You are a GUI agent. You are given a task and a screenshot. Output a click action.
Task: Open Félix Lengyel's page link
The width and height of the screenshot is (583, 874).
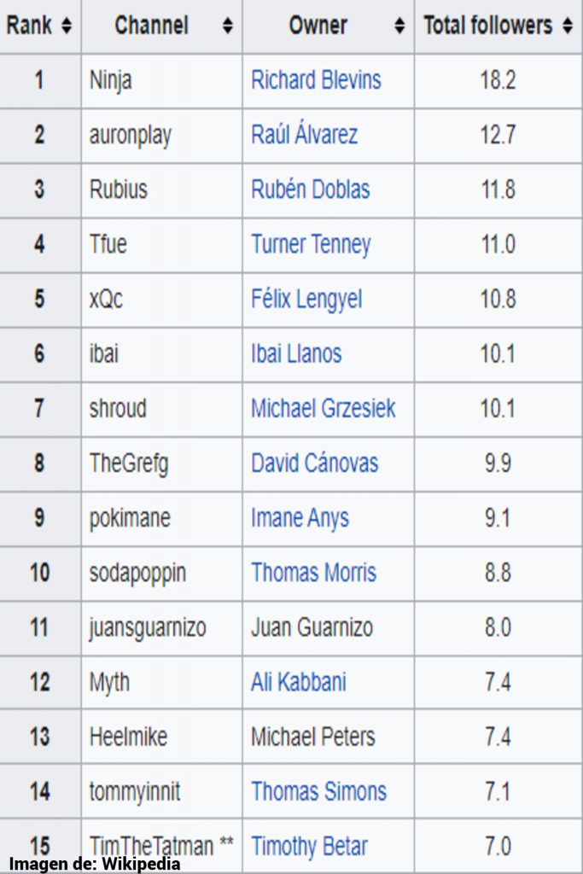coord(306,300)
